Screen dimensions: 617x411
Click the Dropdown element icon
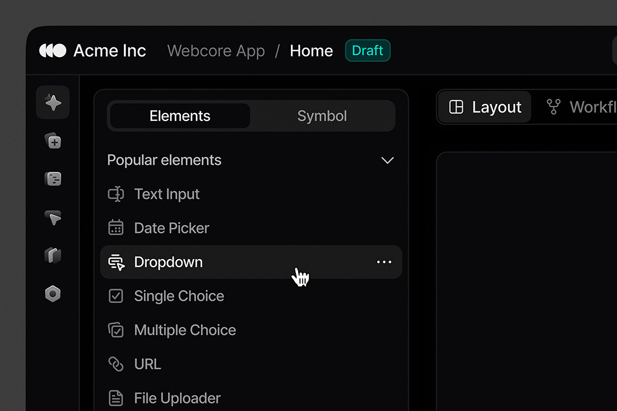pos(116,262)
